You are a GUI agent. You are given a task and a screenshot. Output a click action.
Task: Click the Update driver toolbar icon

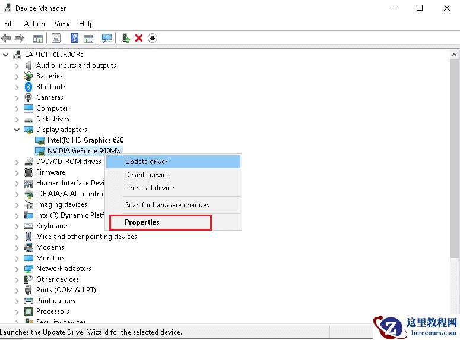(126, 38)
